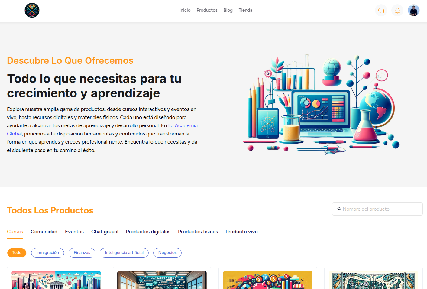Toggle the Inmigración category filter
427x289 pixels.
(x=47, y=253)
